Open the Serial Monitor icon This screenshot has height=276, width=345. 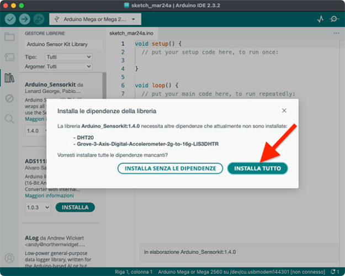coord(335,19)
